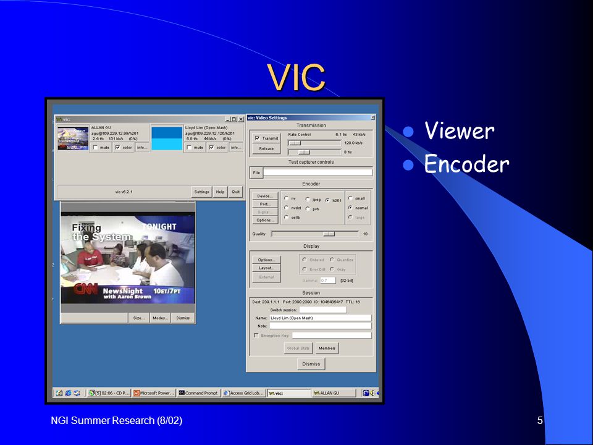The image size is (593, 445).
Task: Switch to Access Grid Lobby taskbar button
Action: click(244, 393)
